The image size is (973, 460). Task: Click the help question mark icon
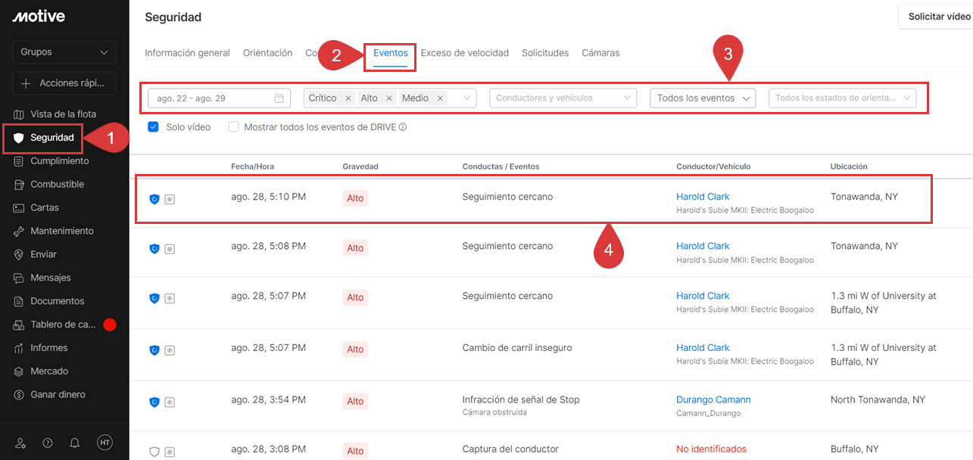pos(48,443)
